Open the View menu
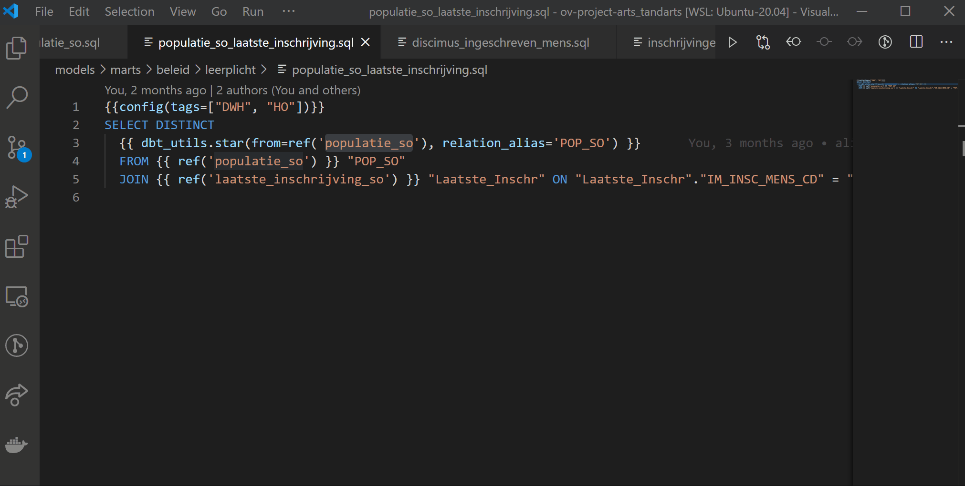Viewport: 965px width, 486px height. [183, 11]
